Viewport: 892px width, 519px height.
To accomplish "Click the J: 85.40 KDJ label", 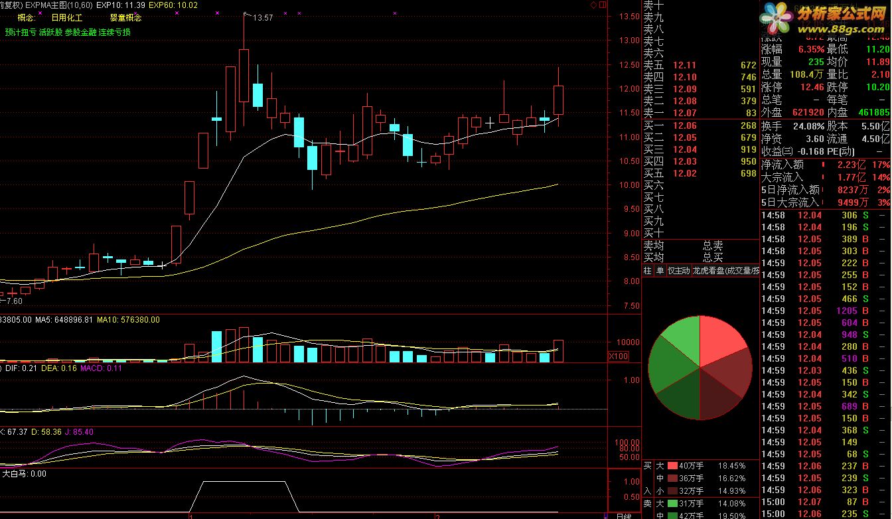I will point(80,432).
